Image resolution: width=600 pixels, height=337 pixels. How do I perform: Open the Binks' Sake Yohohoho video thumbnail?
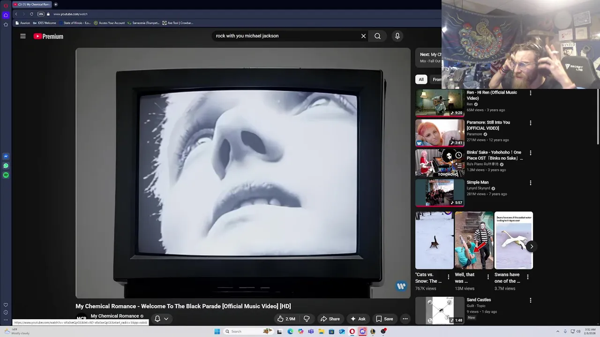click(x=440, y=163)
